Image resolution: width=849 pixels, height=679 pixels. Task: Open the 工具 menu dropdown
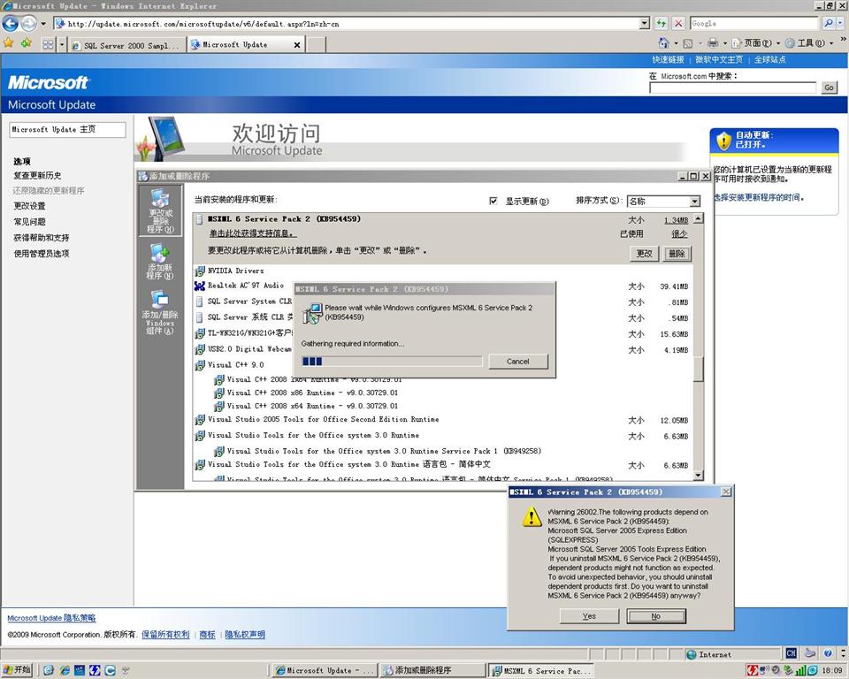pos(809,43)
